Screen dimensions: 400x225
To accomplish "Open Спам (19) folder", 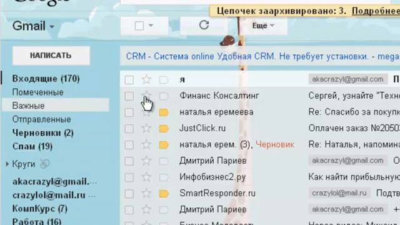I will 32,146.
